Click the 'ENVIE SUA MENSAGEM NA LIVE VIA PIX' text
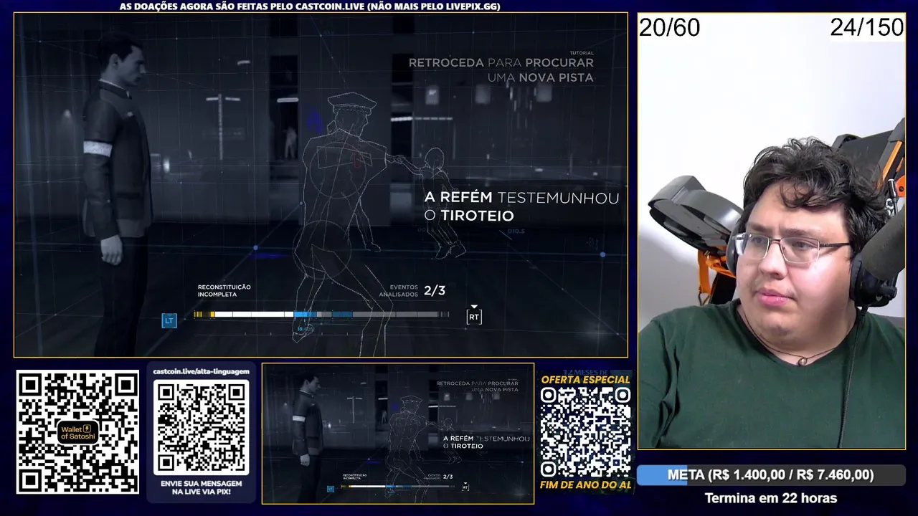 (202, 488)
